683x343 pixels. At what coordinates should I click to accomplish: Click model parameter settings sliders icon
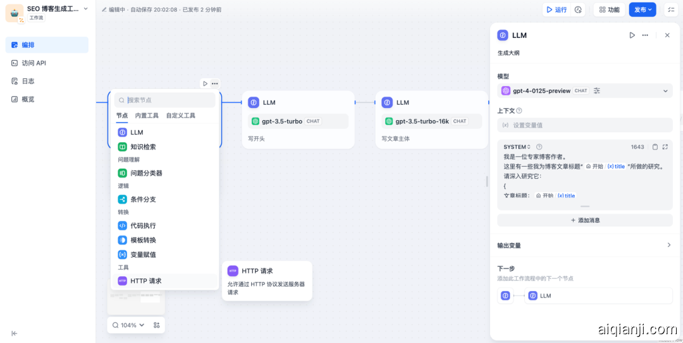(597, 91)
